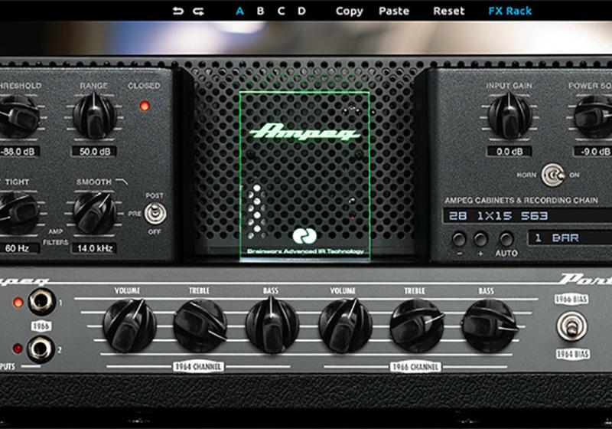Toggle the Horn On switch
This screenshot has height=429, width=612.
(553, 175)
